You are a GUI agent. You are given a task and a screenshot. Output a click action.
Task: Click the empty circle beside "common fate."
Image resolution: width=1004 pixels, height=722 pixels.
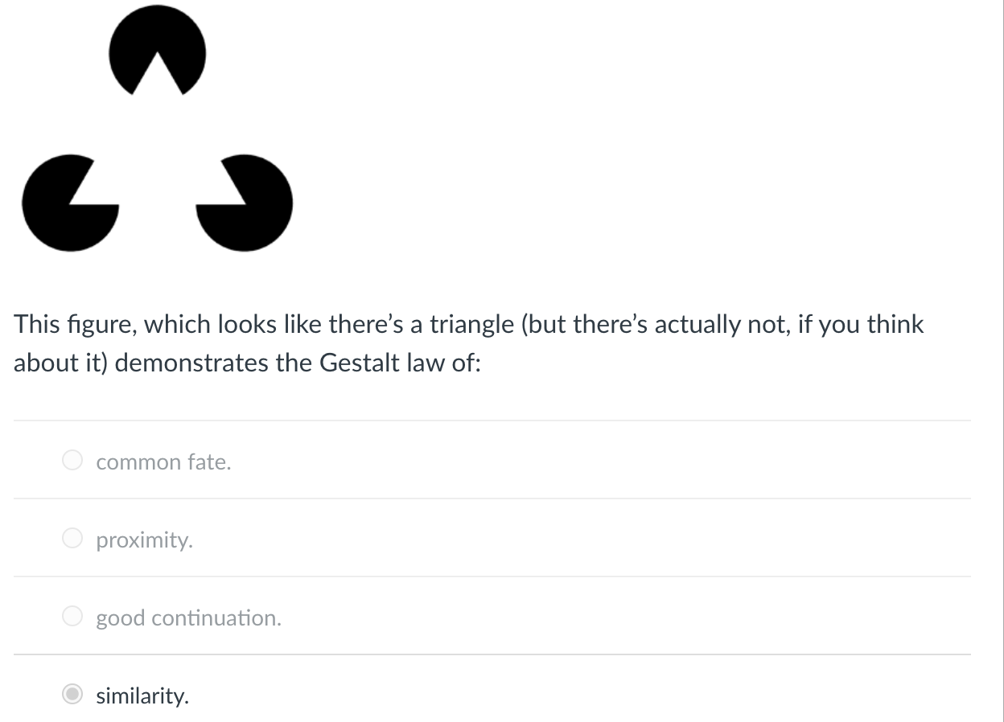click(72, 460)
